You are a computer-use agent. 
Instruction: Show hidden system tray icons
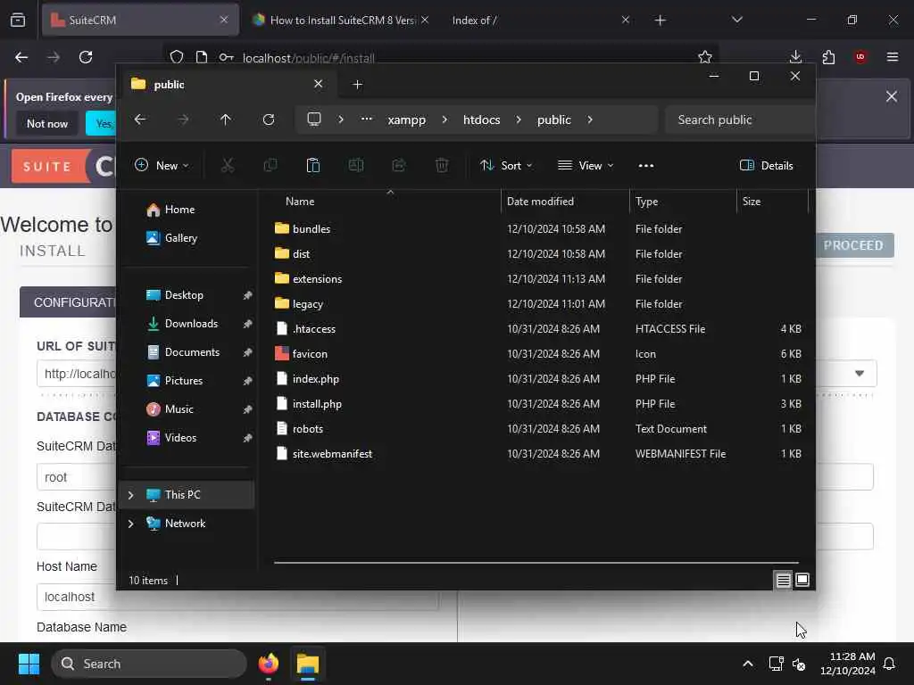748,664
